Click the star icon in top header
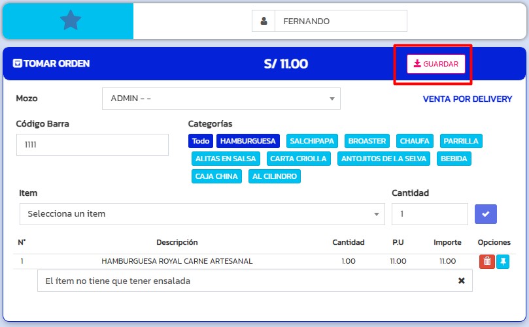This screenshot has width=529, height=327. [70, 21]
